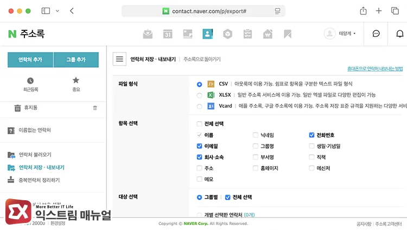Screen dimensions: 407x230
Task: Select CSV file format radio
Action: 199,84
